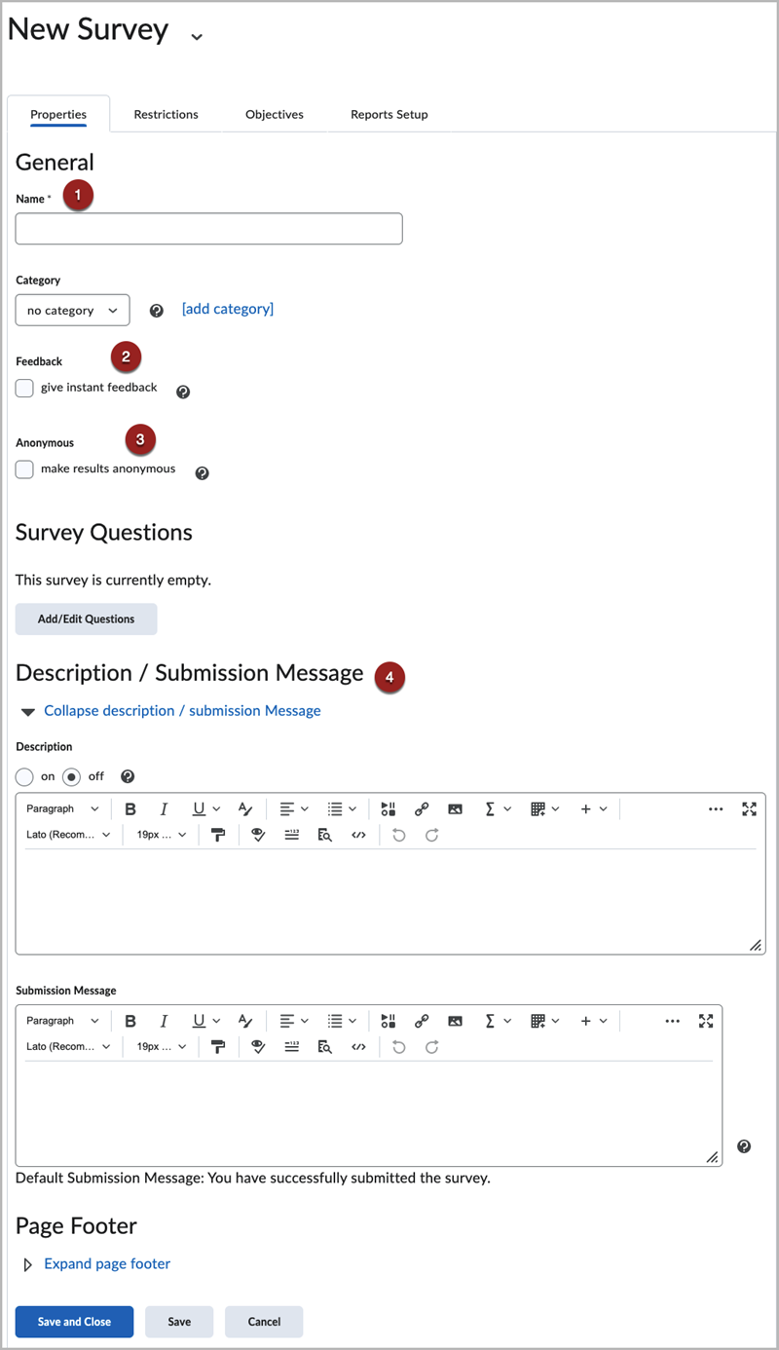This screenshot has height=1350, width=779.
Task: Click Bold in the Description editor toolbar
Action: (130, 809)
